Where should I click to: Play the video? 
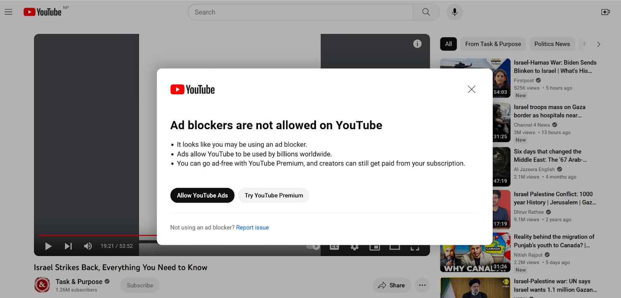48,246
